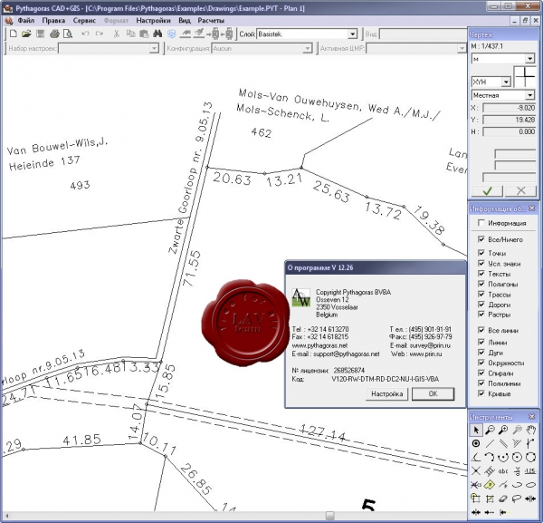
Task: Click the Y coordinate input field
Action: click(510, 120)
